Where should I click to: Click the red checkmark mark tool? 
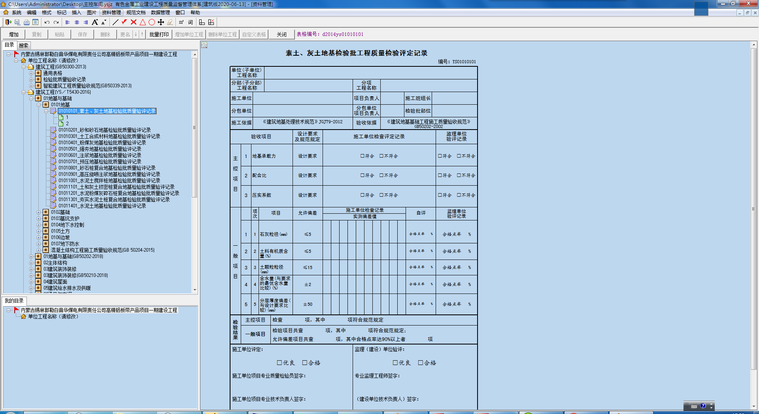tap(124, 22)
